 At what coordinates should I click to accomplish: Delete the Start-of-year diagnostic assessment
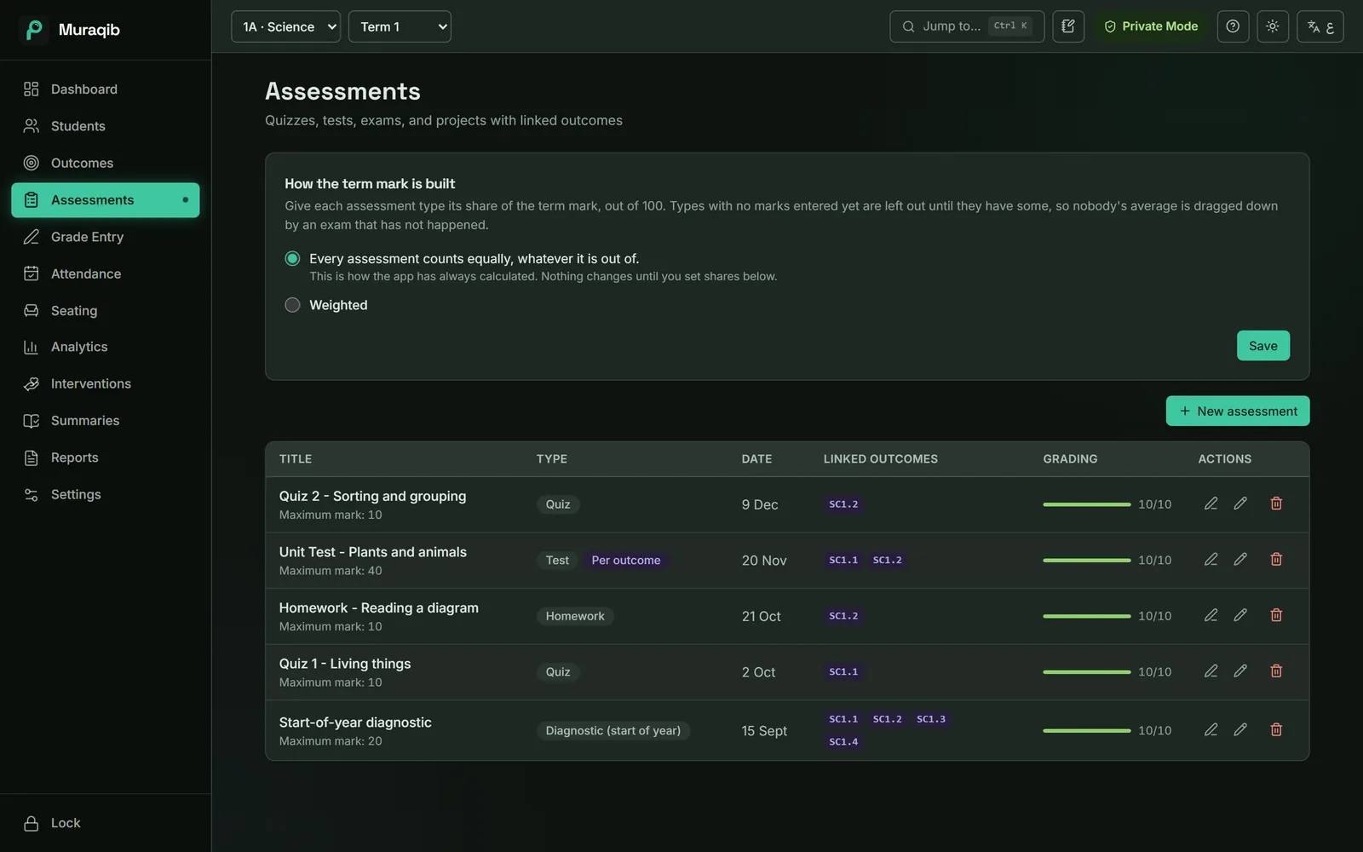[x=1276, y=730]
